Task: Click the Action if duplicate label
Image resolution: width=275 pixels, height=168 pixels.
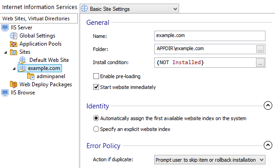Action: pos(113,159)
